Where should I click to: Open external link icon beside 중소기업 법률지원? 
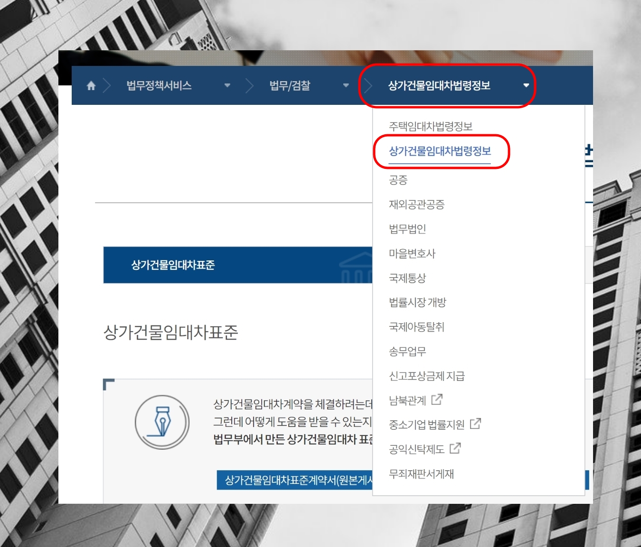(x=475, y=424)
